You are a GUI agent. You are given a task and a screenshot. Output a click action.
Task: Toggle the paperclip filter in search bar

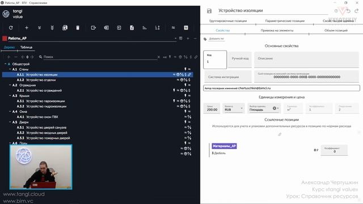[x=196, y=57]
